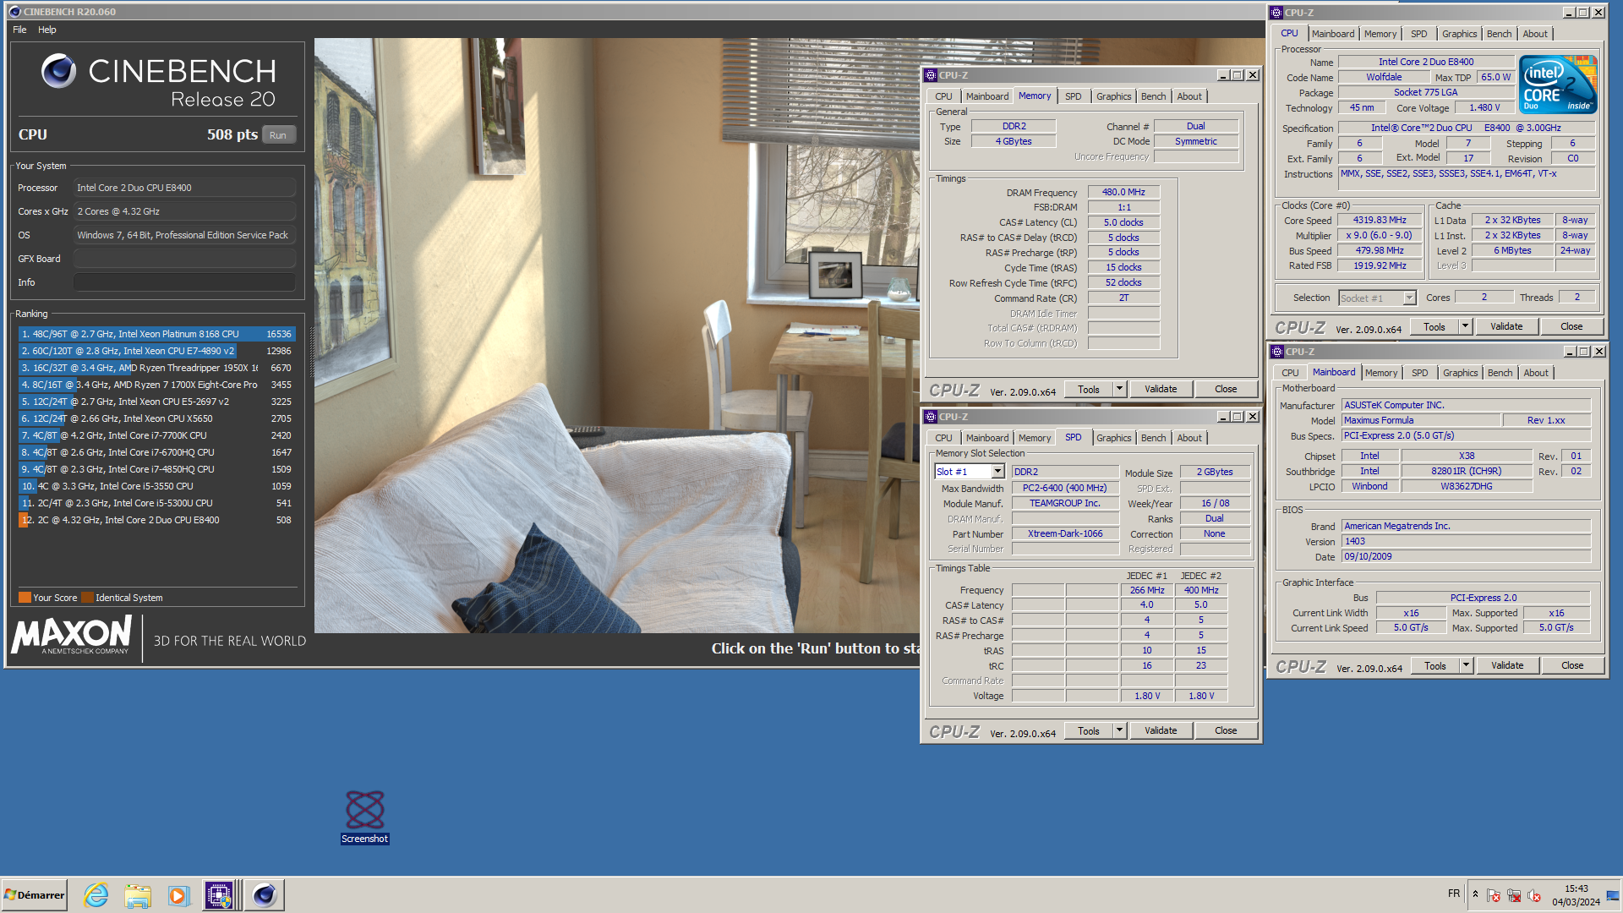Run the CPU benchmark
This screenshot has width=1623, height=913.
(278, 135)
